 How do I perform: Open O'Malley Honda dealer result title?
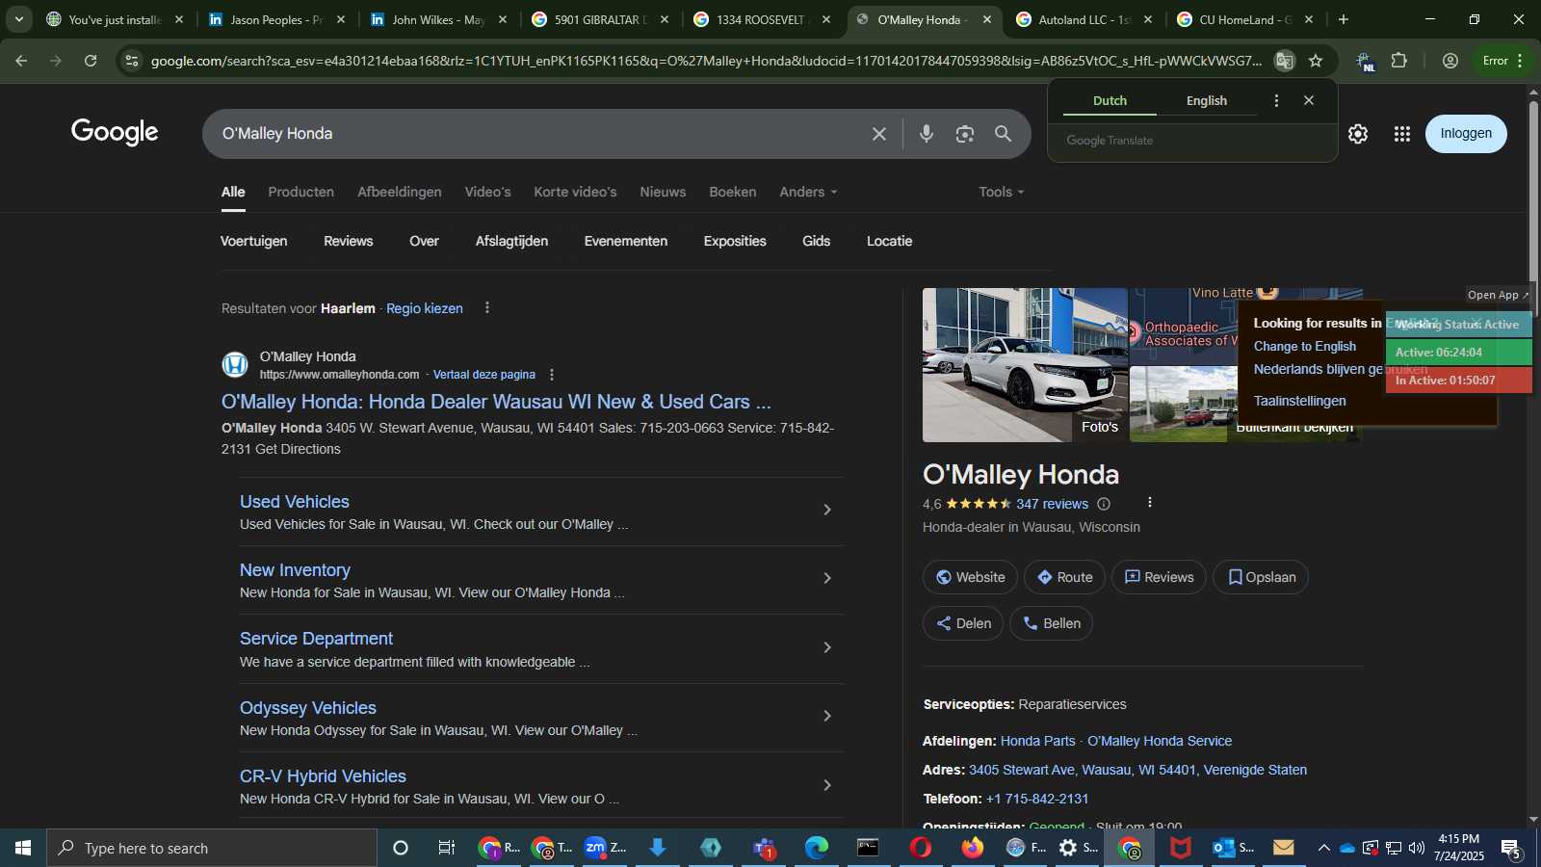[x=496, y=402]
